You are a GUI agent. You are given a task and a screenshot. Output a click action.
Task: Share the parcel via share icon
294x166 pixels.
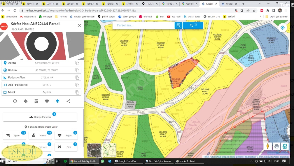[68, 101]
